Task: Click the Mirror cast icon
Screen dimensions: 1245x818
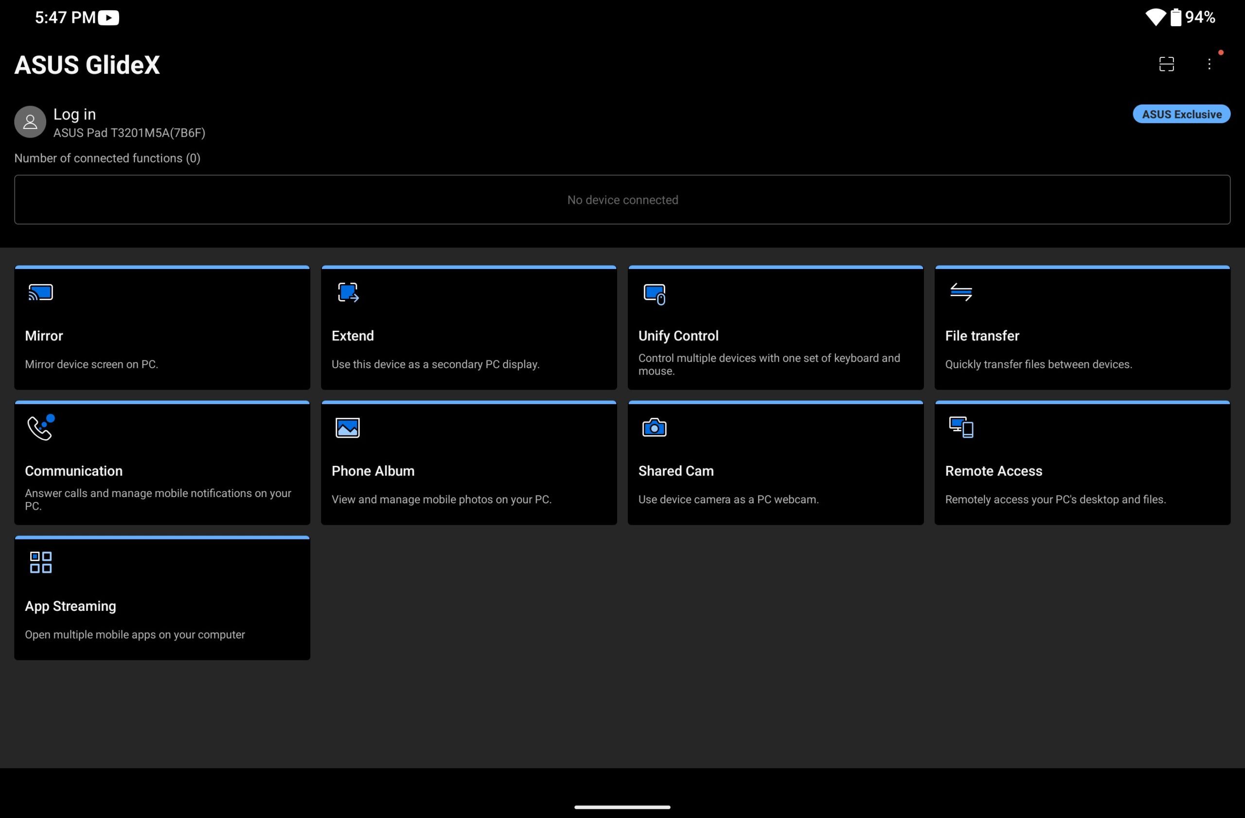Action: pos(41,292)
